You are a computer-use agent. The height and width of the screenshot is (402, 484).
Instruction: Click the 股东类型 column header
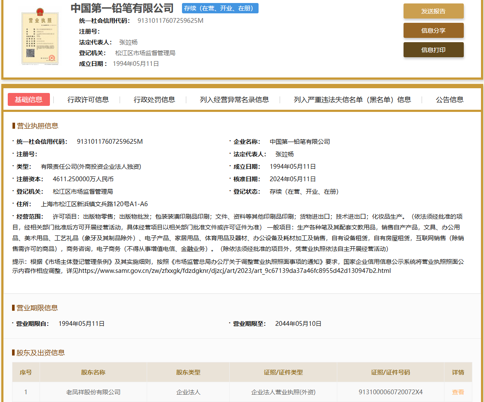click(x=188, y=372)
